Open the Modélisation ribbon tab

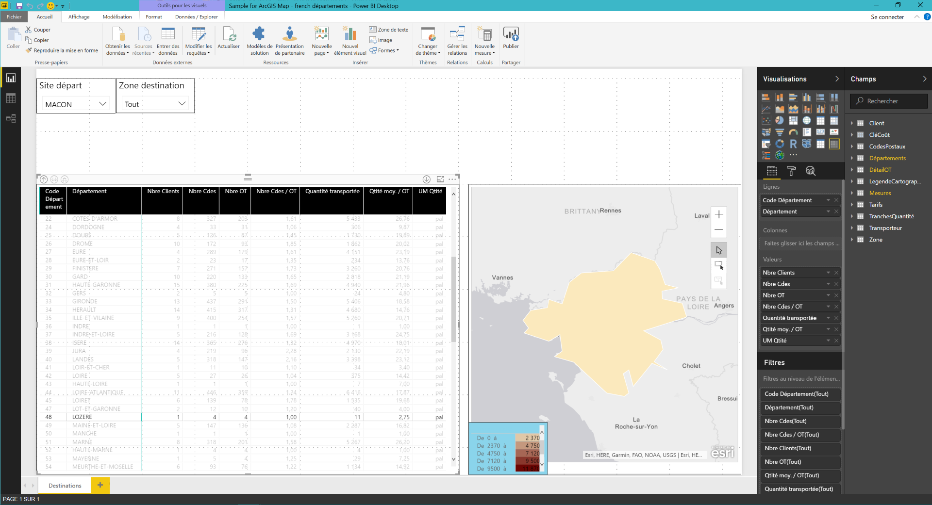(117, 16)
